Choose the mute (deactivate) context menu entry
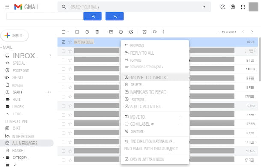261x167 pixels. [x=155, y=132]
